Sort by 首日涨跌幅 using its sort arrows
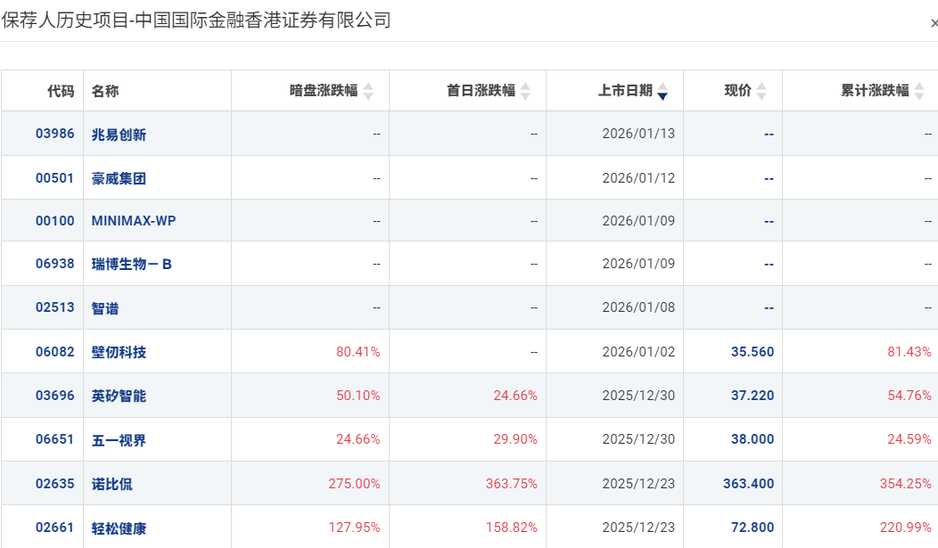The image size is (938, 548). point(525,91)
